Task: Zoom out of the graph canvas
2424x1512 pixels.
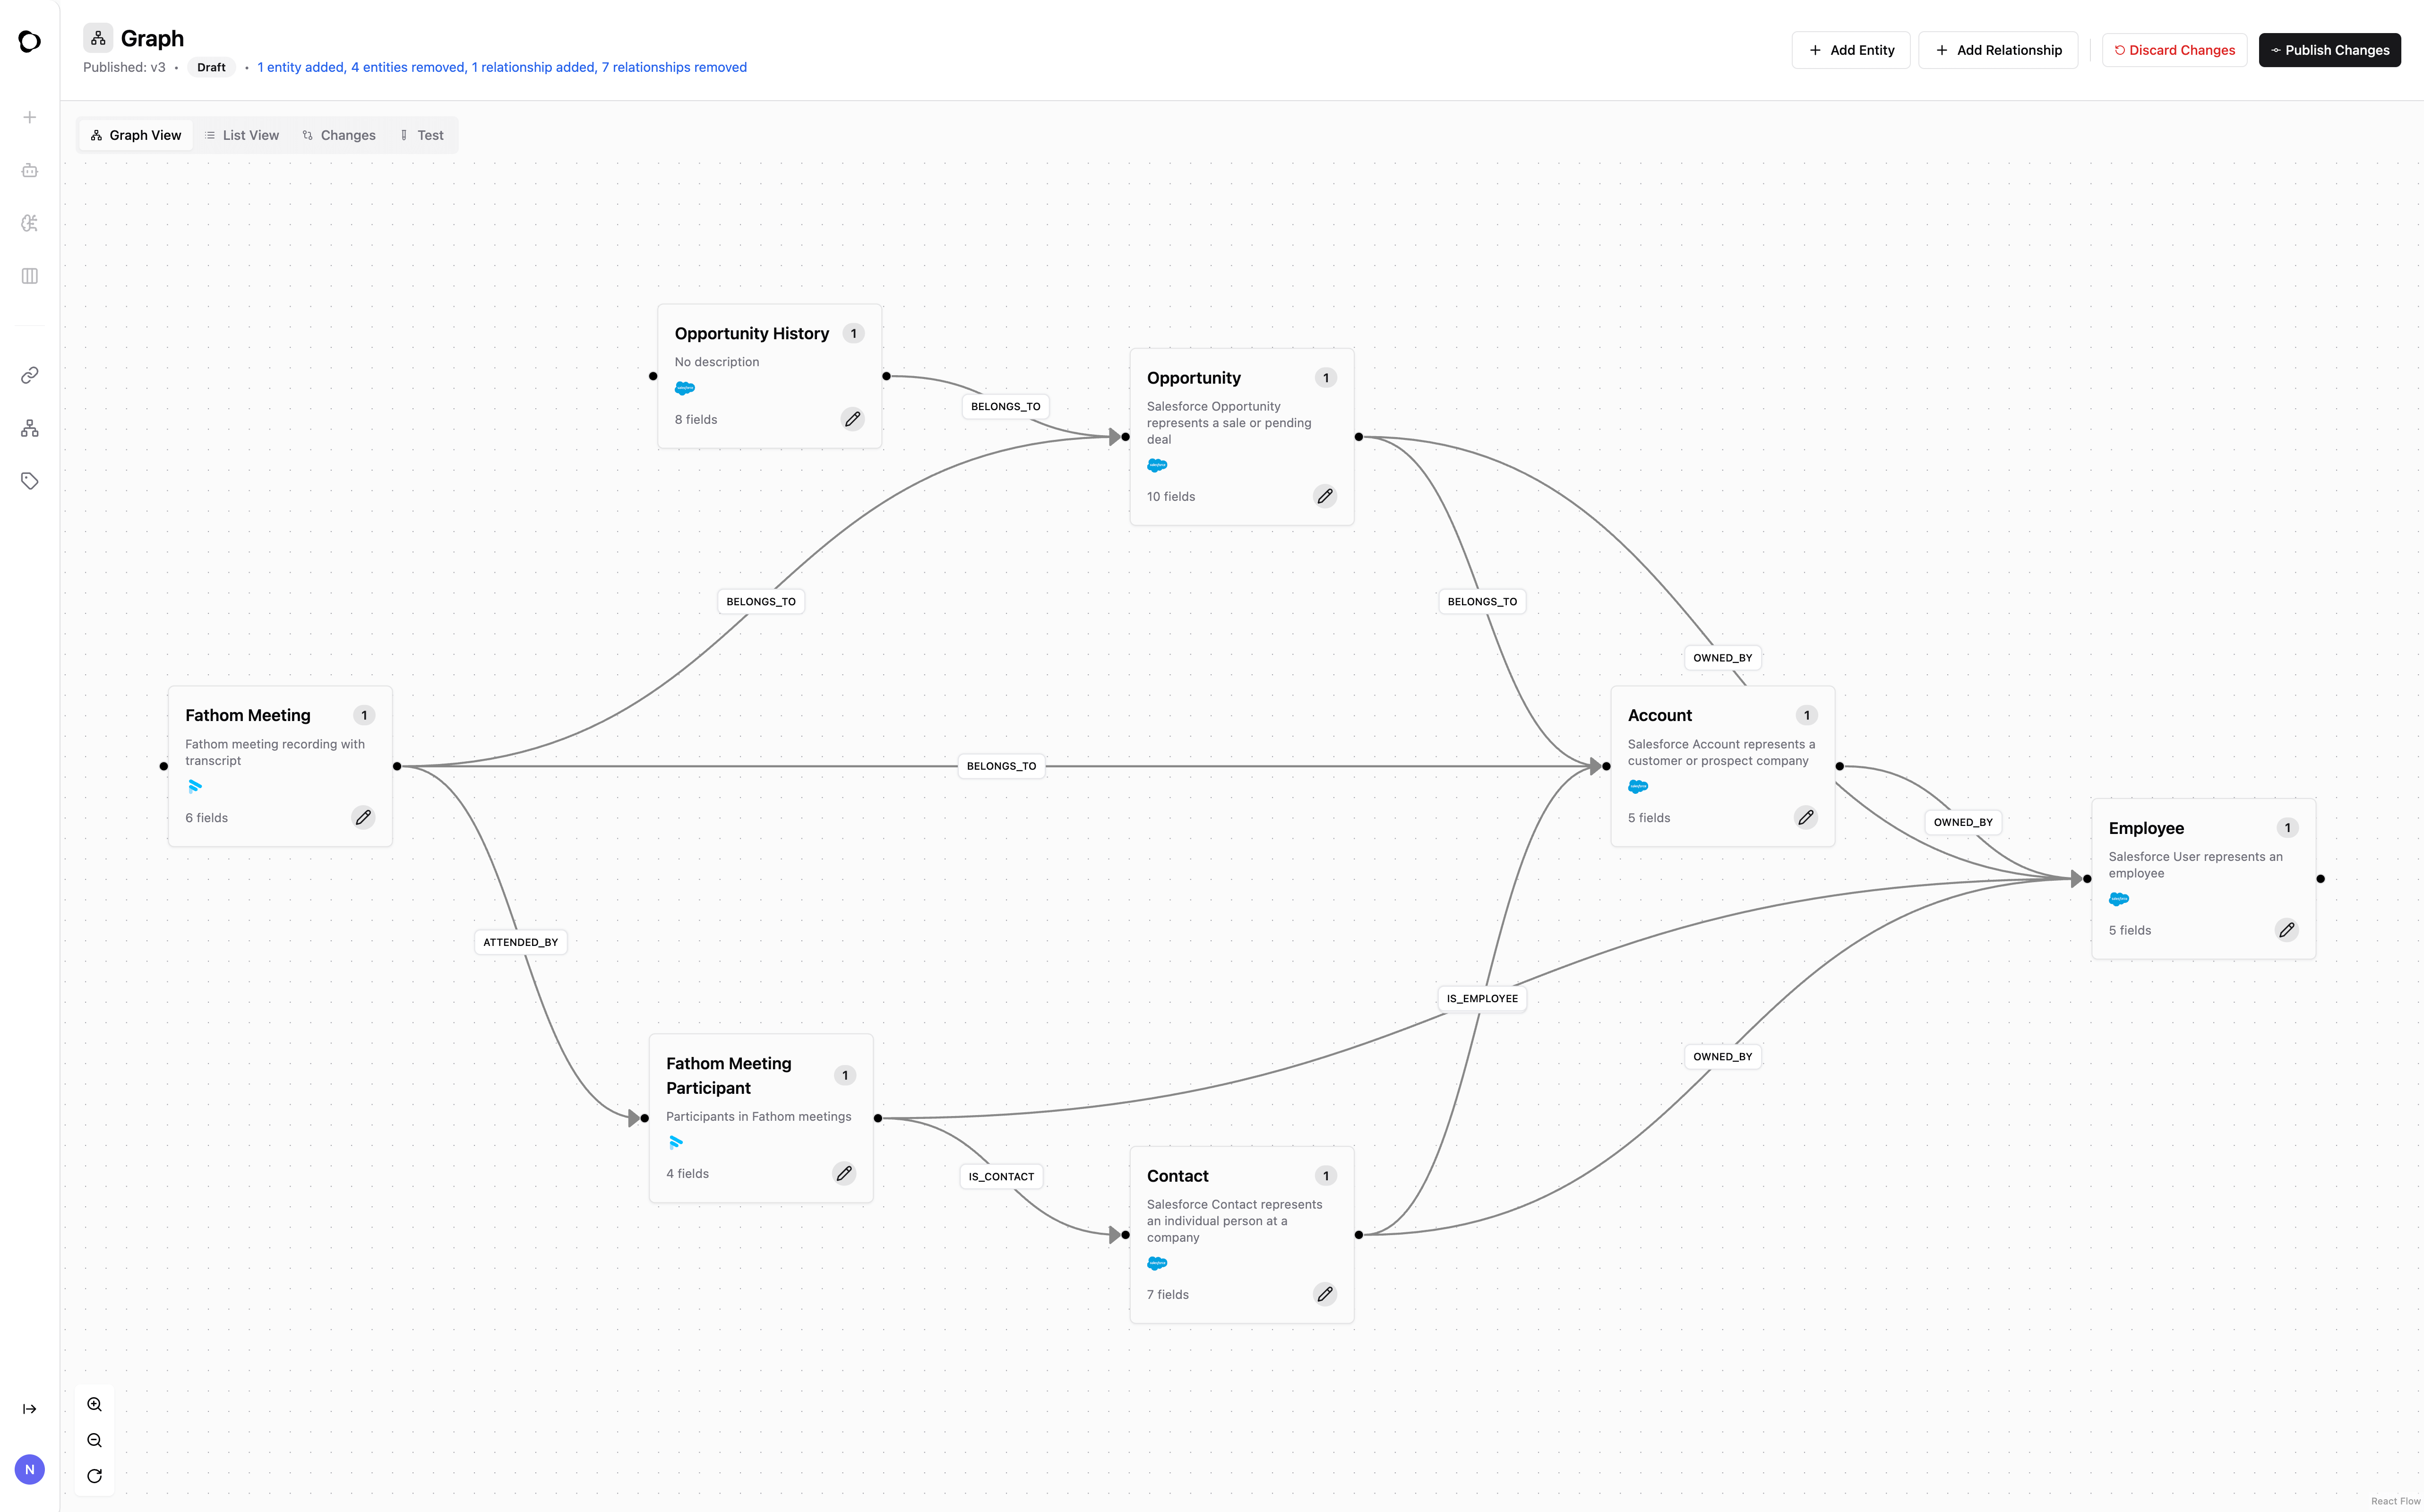Action: coord(95,1440)
